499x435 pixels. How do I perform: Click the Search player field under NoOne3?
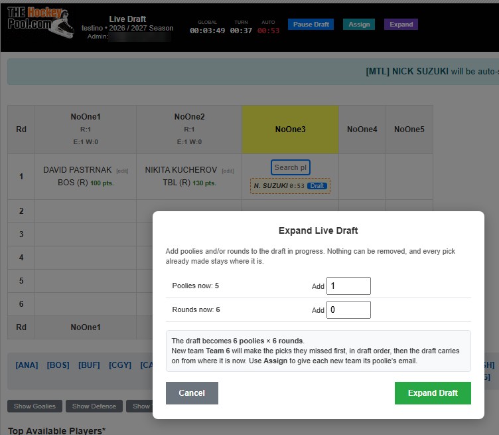tap(291, 167)
